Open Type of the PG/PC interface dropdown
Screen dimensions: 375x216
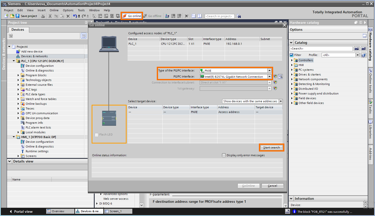tap(269, 70)
